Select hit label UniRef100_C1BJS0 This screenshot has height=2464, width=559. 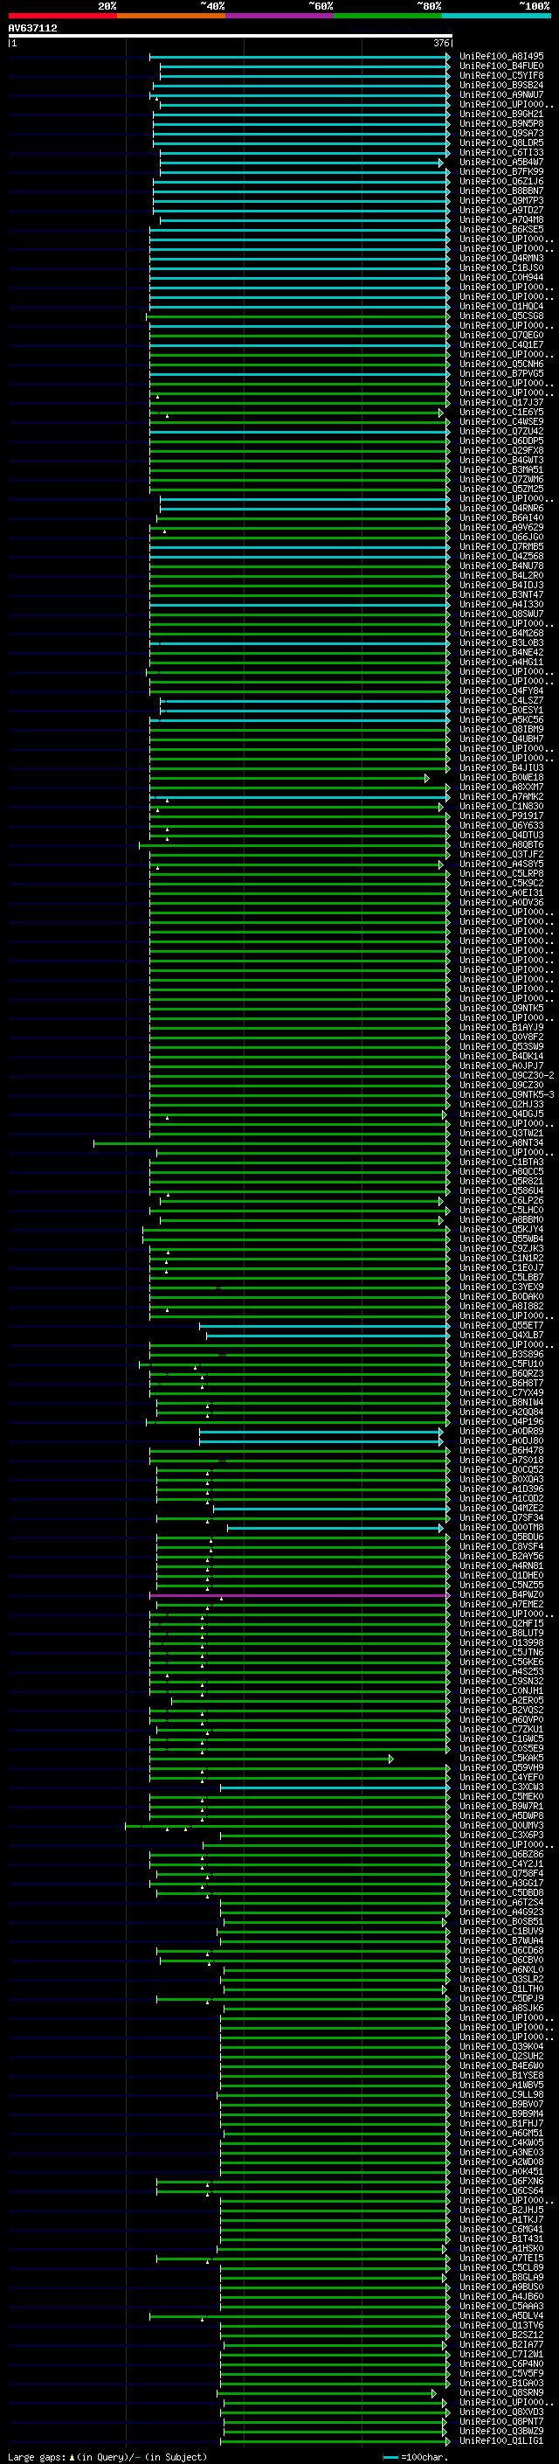501,267
